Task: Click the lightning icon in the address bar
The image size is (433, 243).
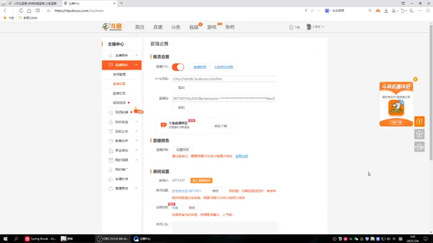Action: pyautogui.click(x=306, y=11)
